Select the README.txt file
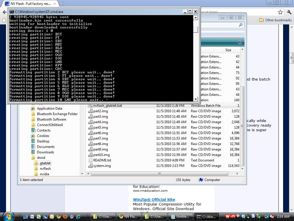This screenshot has height=221, width=294. (102, 160)
